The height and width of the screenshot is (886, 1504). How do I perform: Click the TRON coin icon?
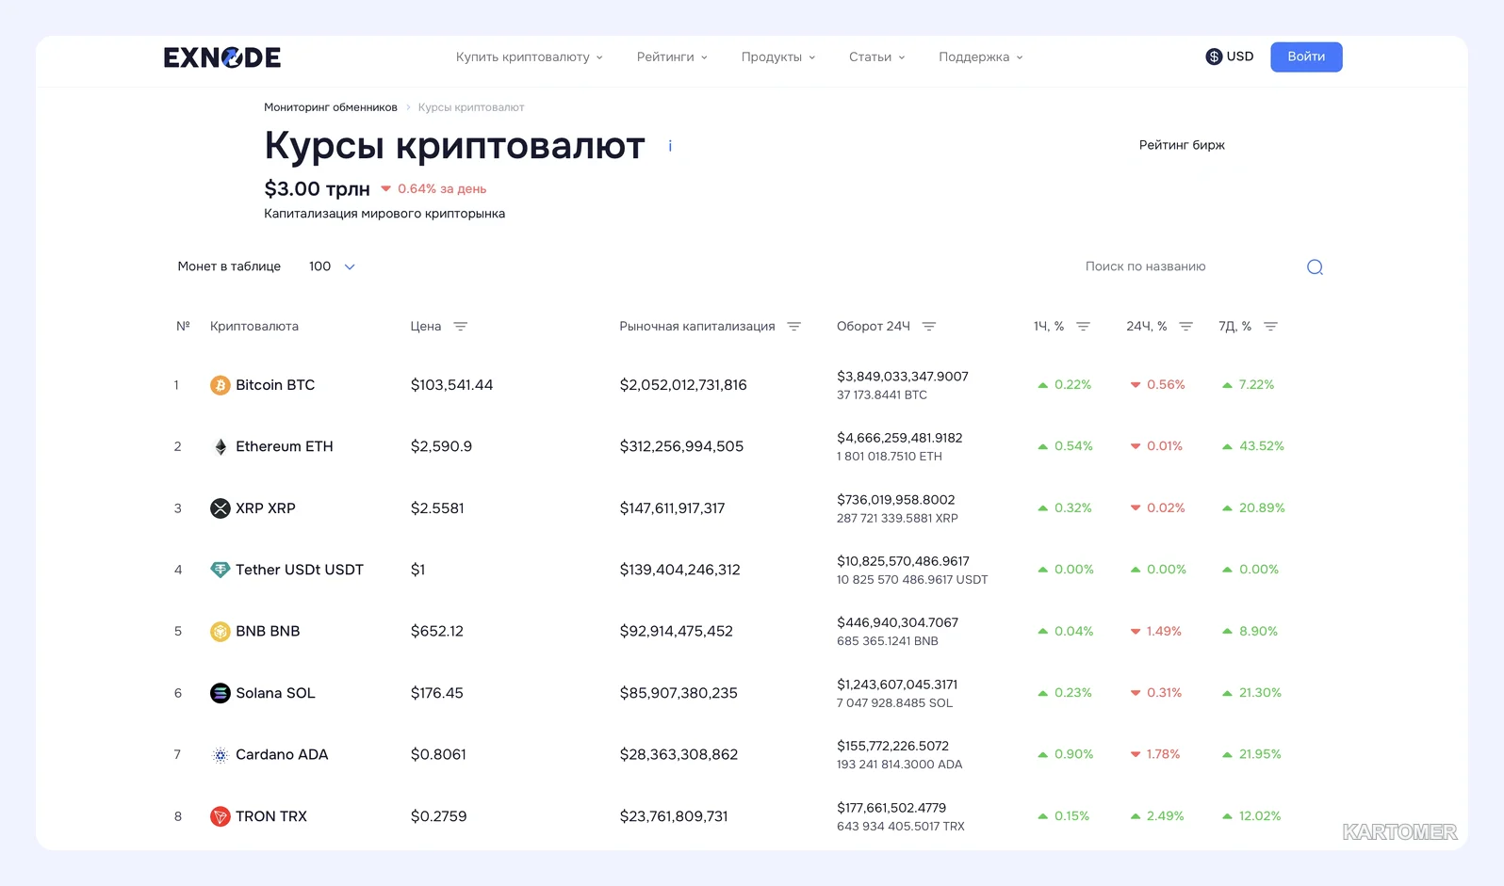[220, 816]
